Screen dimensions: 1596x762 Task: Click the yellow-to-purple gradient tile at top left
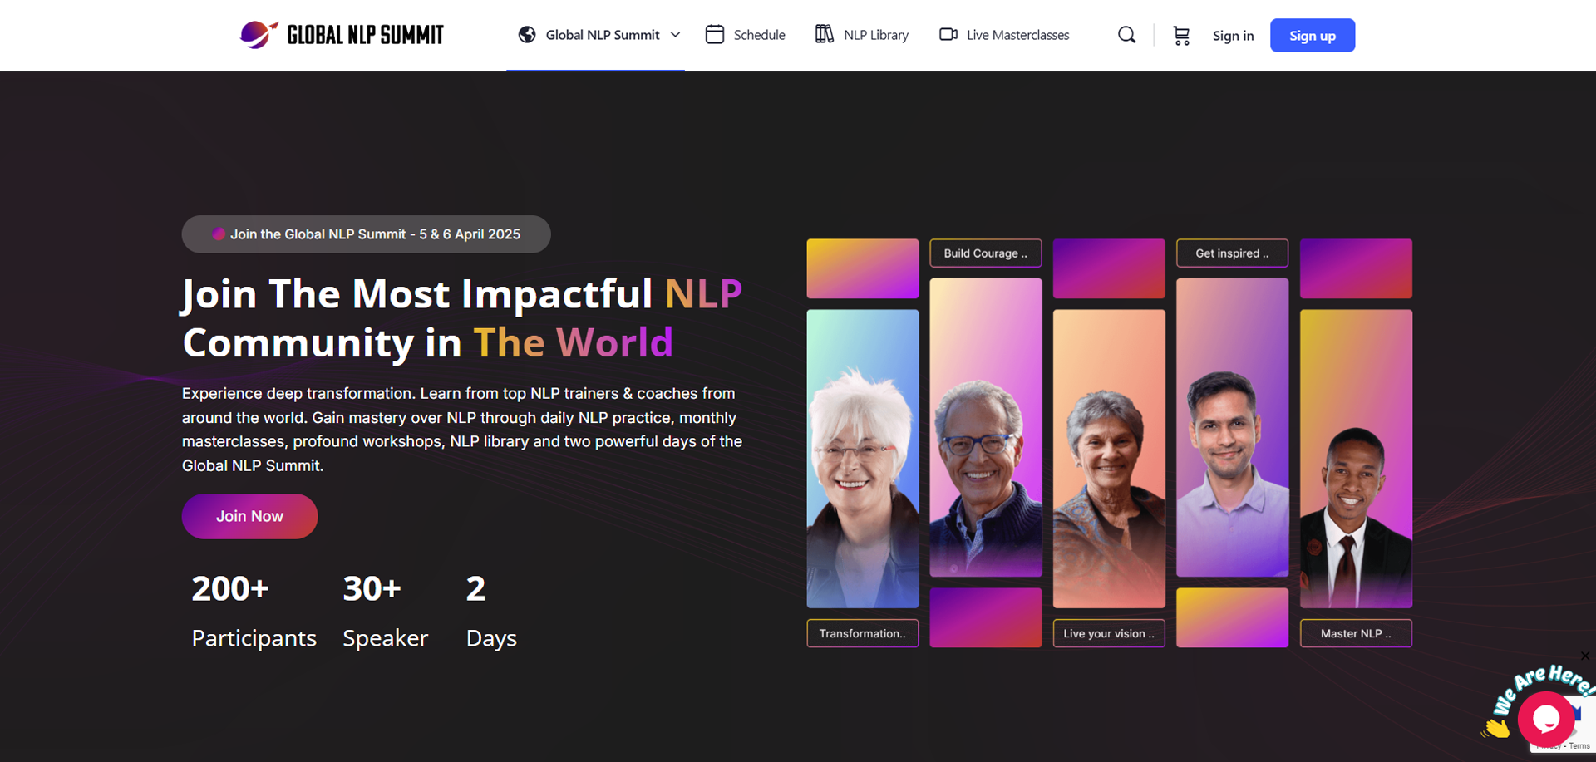click(862, 268)
